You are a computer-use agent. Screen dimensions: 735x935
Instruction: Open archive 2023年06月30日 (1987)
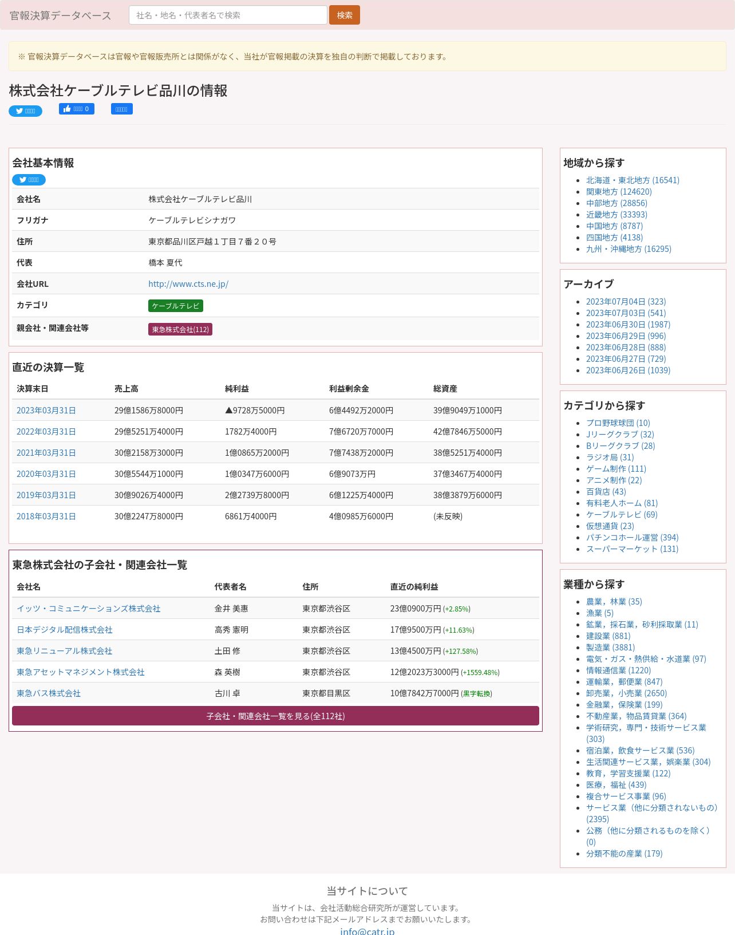tap(628, 325)
